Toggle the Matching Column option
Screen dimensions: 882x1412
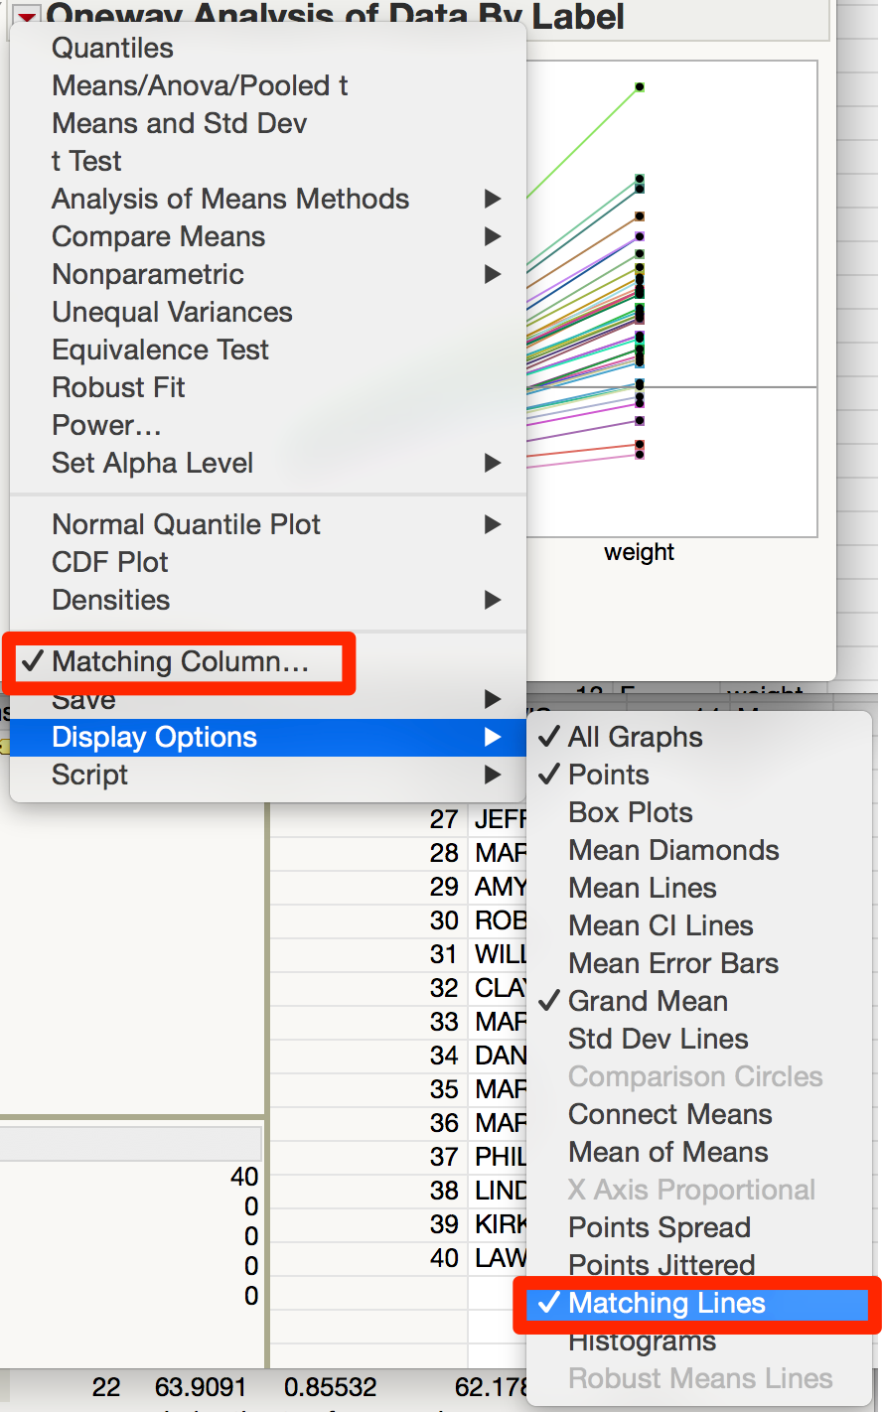180,662
